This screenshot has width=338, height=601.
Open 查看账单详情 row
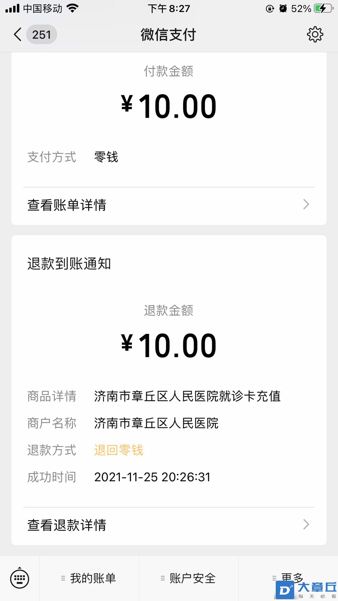169,205
